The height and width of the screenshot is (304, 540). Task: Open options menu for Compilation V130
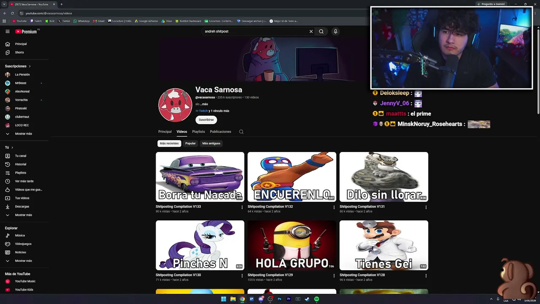(x=242, y=276)
